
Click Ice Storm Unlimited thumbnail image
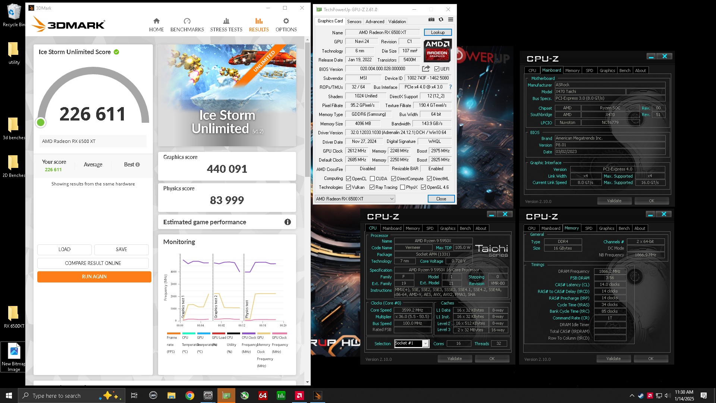point(227,96)
